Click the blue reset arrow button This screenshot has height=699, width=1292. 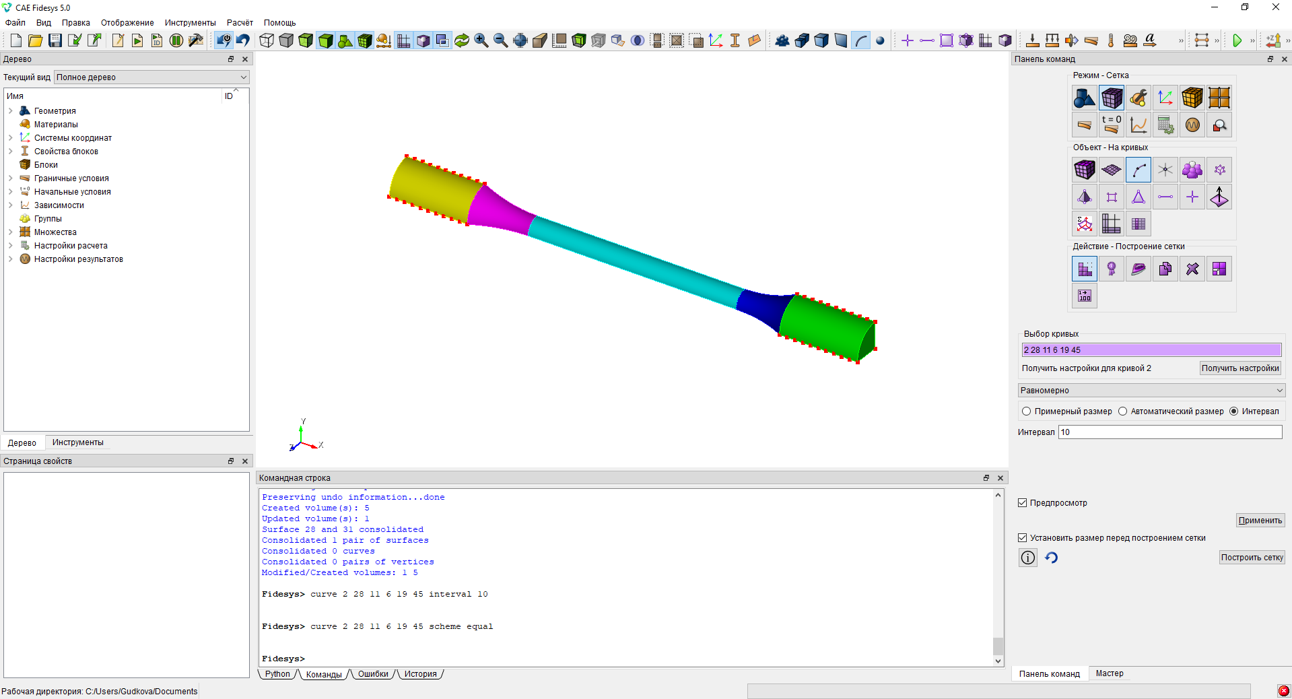tap(1052, 558)
